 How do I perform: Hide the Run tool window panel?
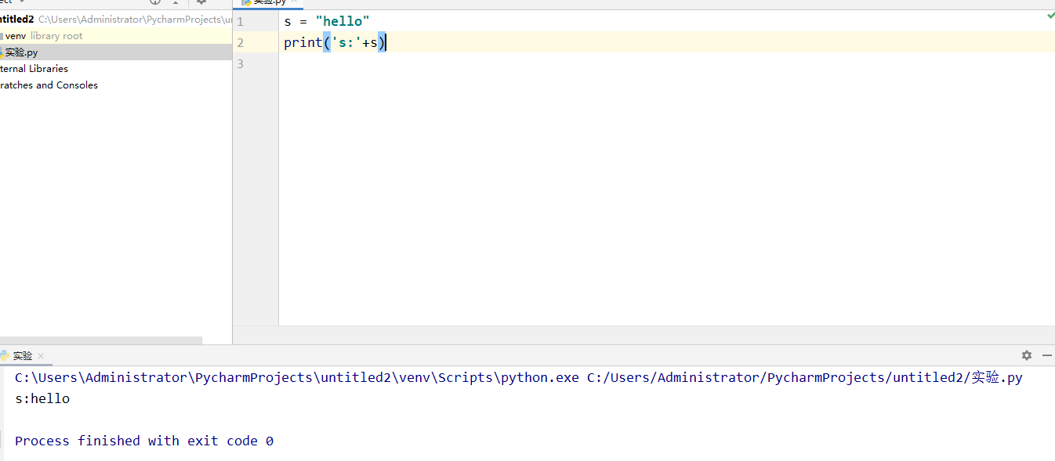pos(1049,355)
